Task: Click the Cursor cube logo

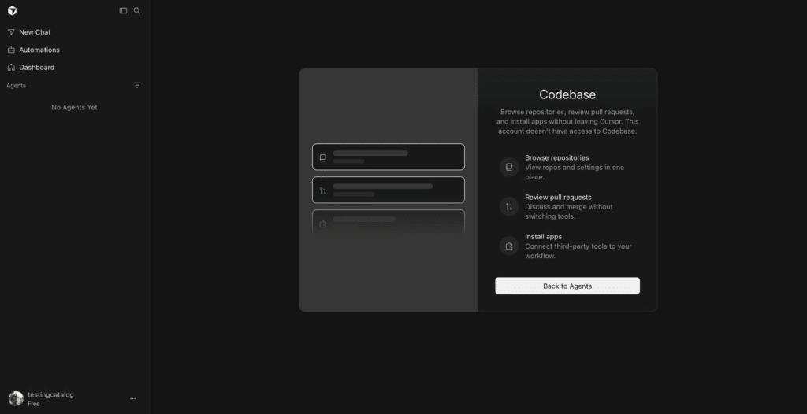Action: click(13, 10)
